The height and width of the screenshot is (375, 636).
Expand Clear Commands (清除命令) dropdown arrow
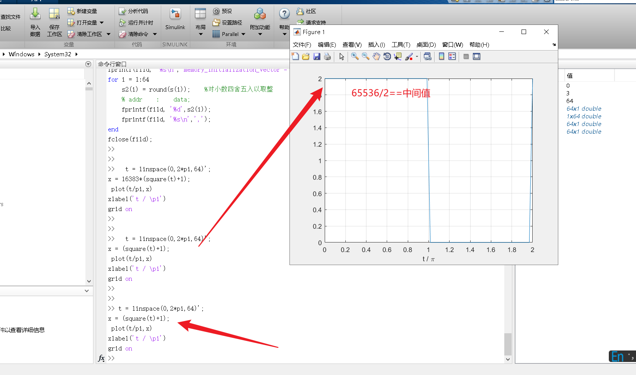pos(155,34)
